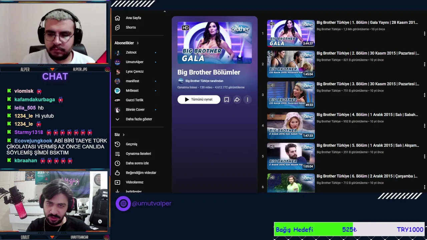Image resolution: width=427 pixels, height=240 pixels.
Task: Open Geçmiş history icon
Action: click(x=117, y=144)
